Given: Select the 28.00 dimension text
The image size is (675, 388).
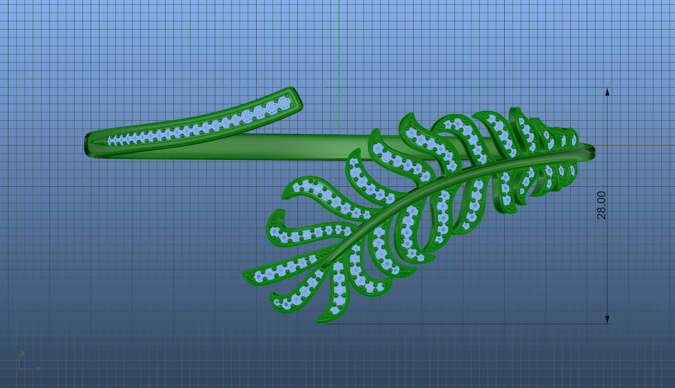Looking at the screenshot, I should click(x=601, y=205).
